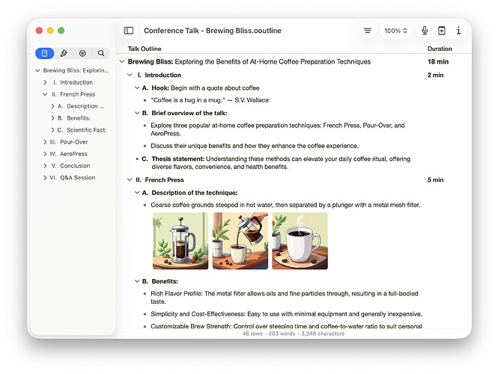Select sidebar row VI. Q&A Session
498x374 pixels.
point(73,177)
